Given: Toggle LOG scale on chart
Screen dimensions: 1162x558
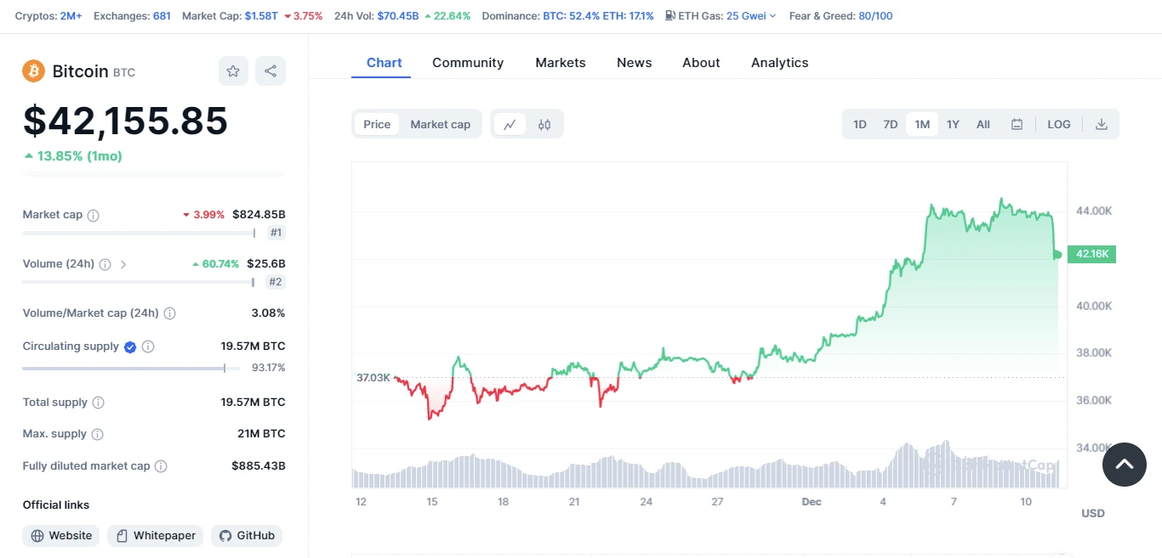Looking at the screenshot, I should 1059,124.
